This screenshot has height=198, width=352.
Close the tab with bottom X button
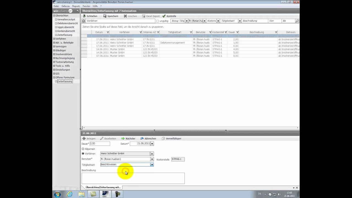(x=297, y=188)
